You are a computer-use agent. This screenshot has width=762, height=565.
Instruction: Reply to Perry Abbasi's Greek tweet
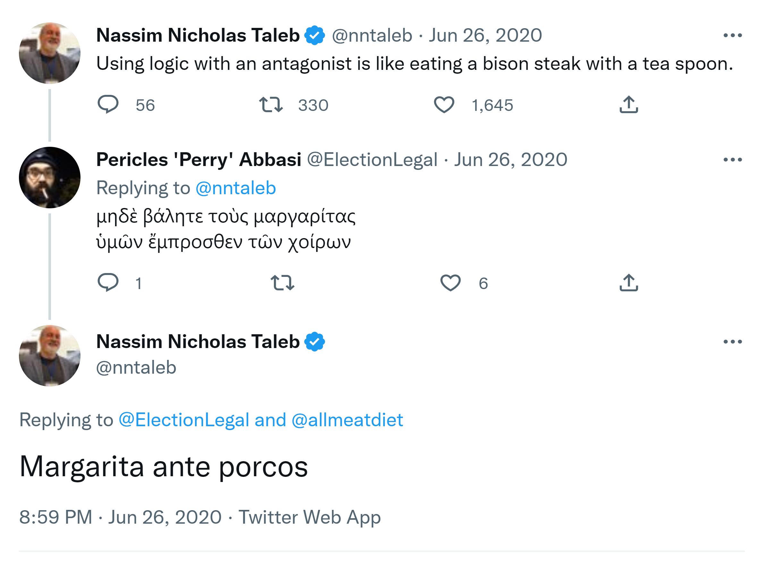[x=108, y=283]
